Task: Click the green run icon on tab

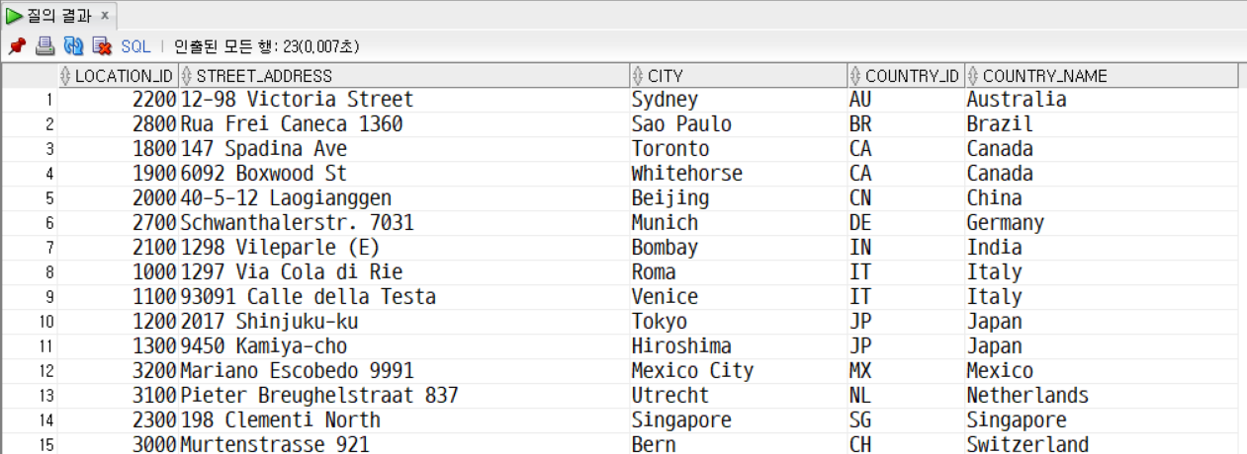Action: (15, 16)
